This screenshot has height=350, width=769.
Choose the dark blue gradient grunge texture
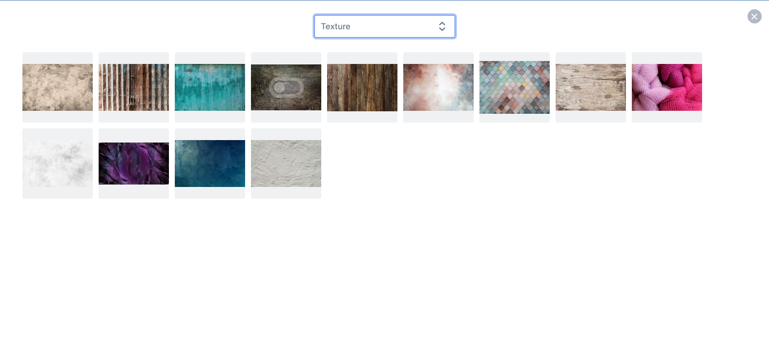[x=210, y=164]
